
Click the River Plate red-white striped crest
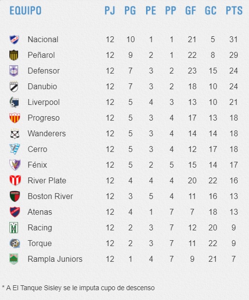[x=15, y=180]
